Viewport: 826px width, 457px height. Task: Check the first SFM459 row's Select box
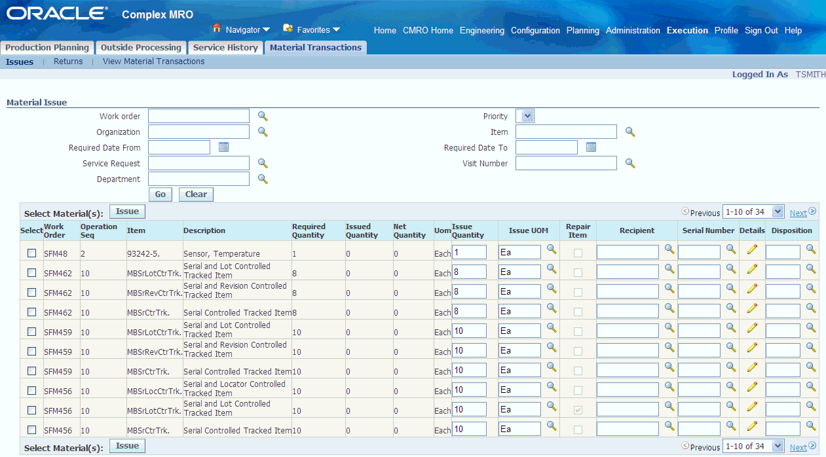pyautogui.click(x=31, y=332)
